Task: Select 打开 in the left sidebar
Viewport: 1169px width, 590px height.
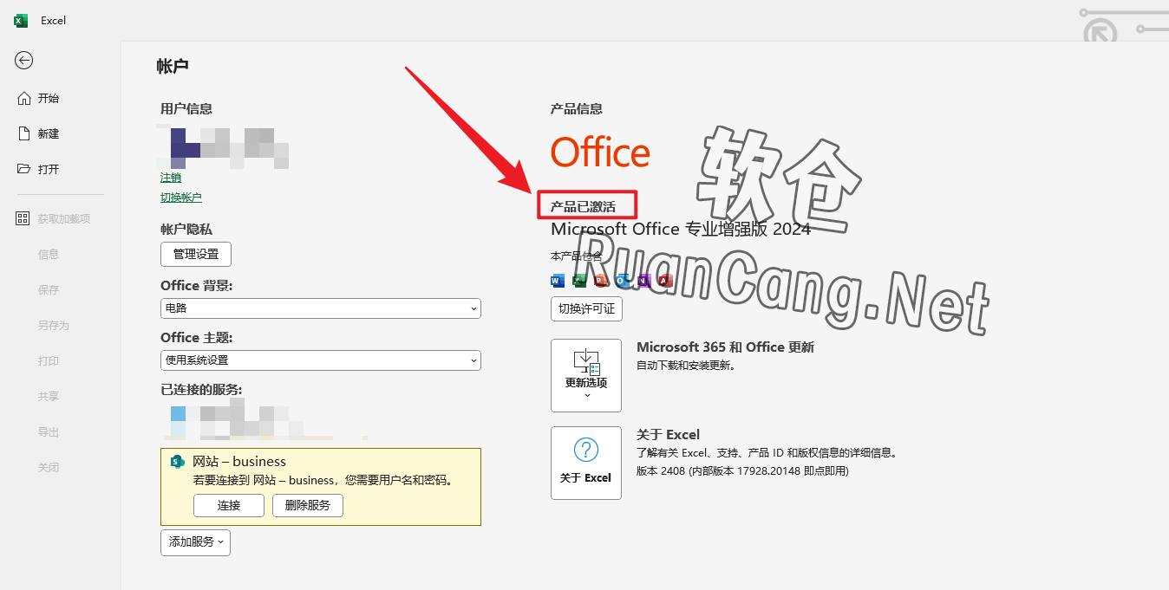Action: pyautogui.click(x=49, y=170)
